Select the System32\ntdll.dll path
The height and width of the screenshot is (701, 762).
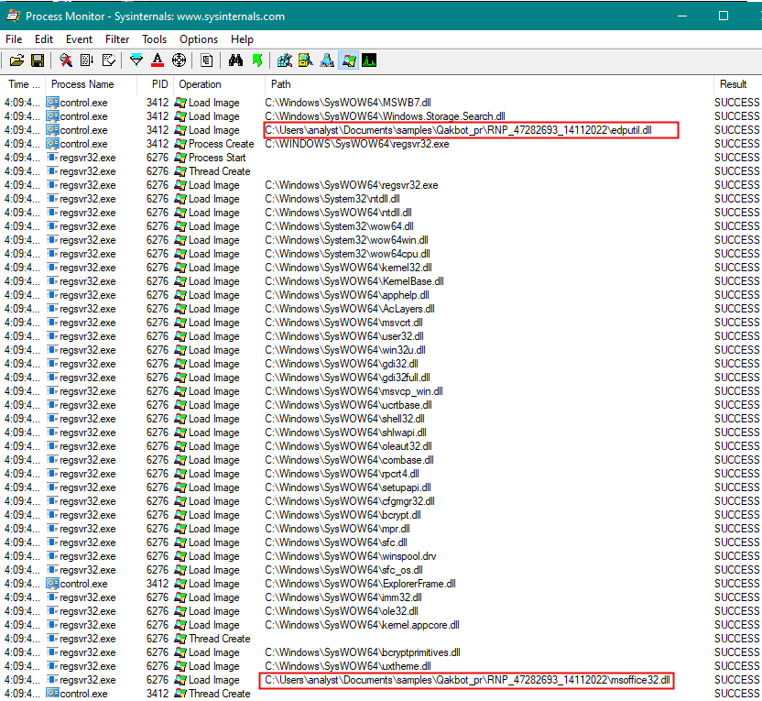pyautogui.click(x=332, y=199)
